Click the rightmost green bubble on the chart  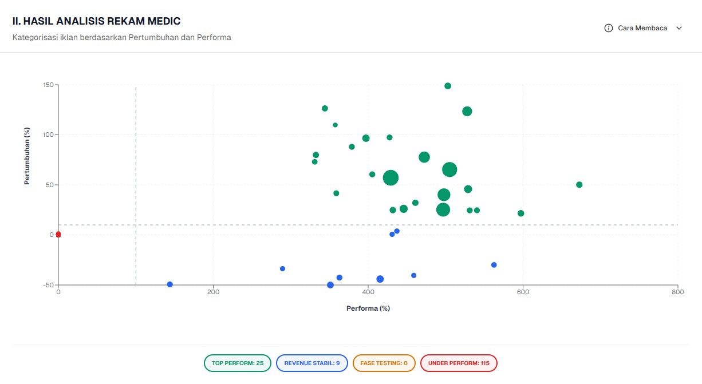(x=579, y=184)
